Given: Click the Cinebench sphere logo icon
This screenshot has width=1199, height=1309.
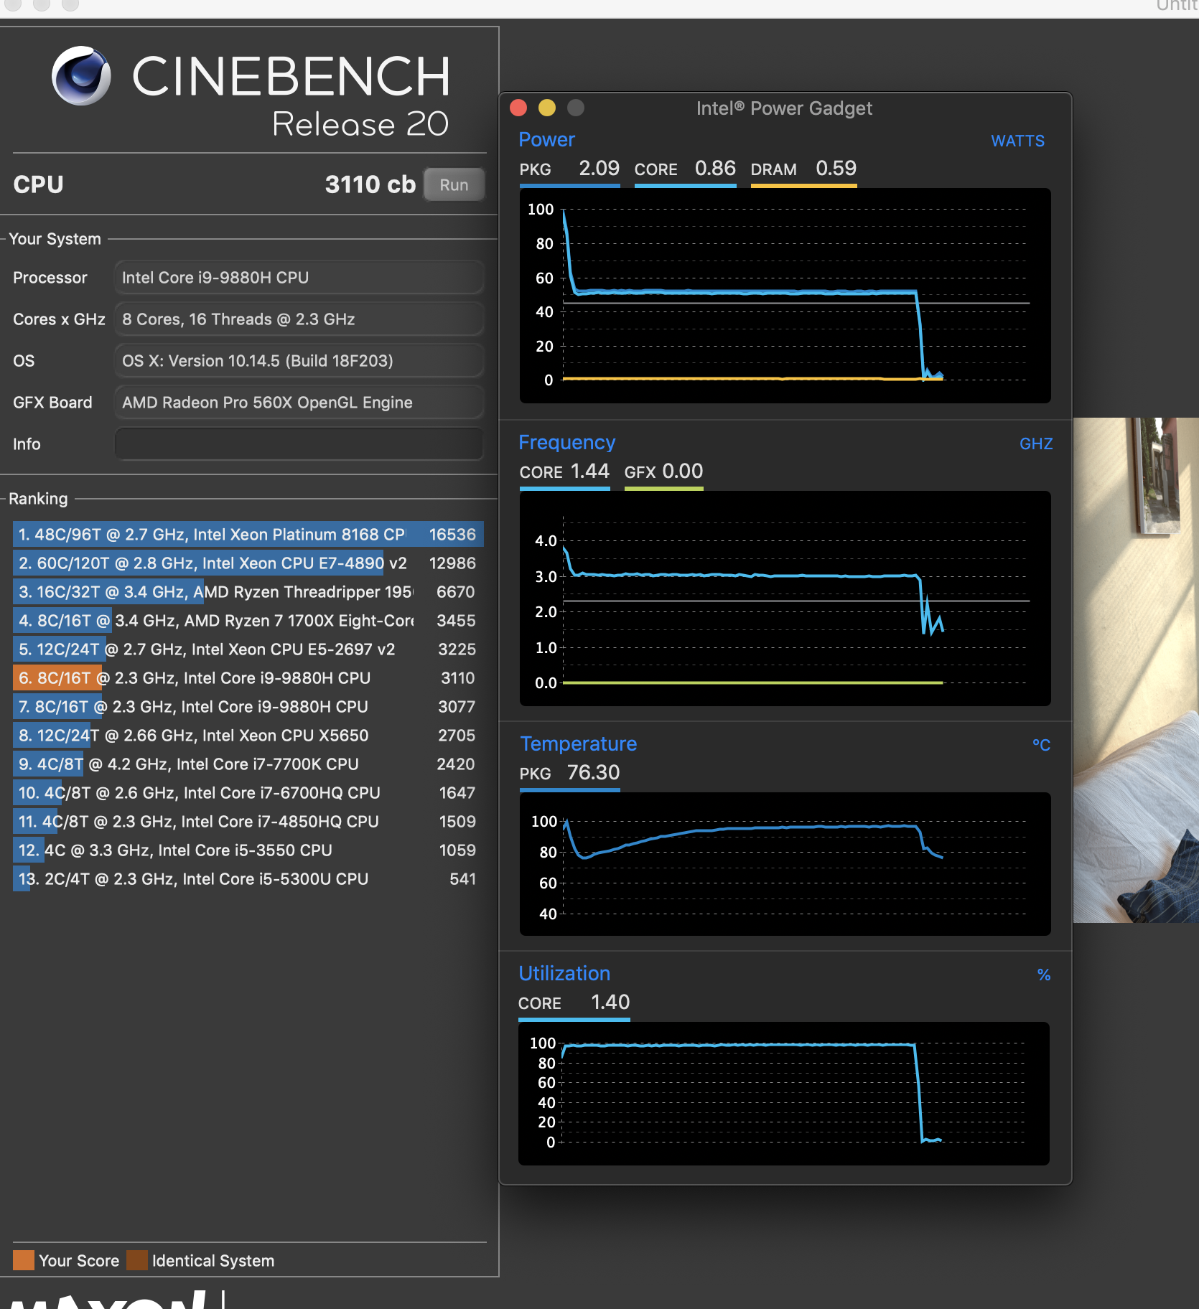Looking at the screenshot, I should click(x=81, y=76).
